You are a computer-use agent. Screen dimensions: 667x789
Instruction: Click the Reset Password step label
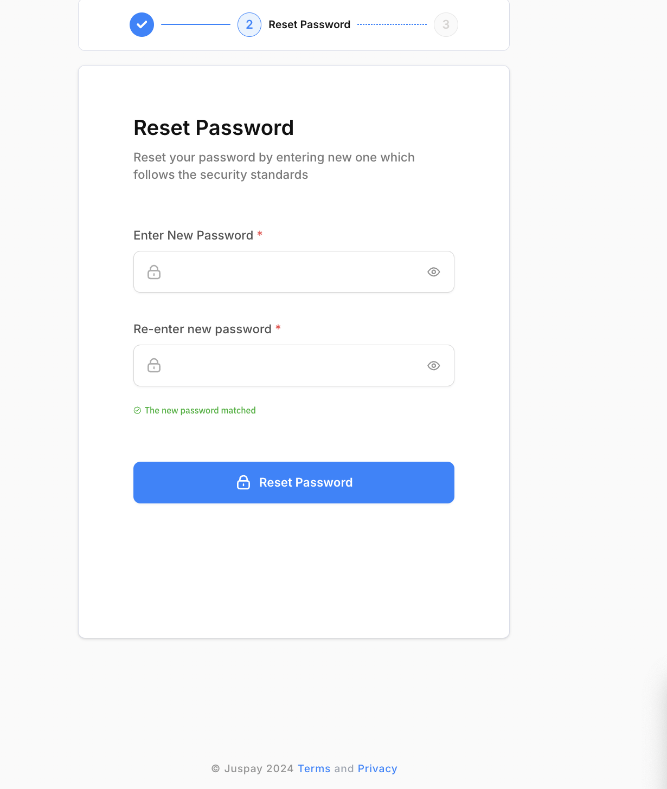[x=309, y=24]
